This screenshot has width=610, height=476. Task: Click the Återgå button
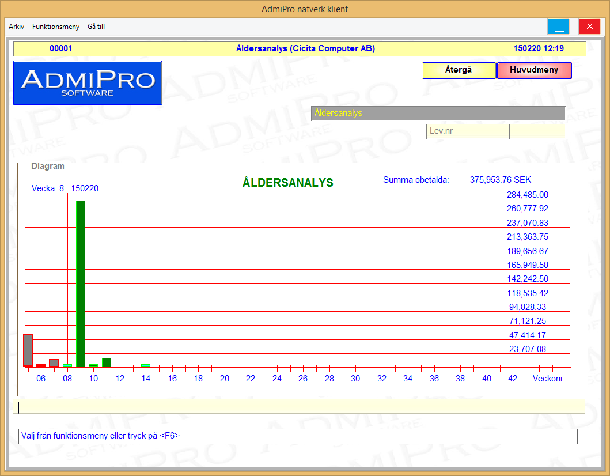coord(459,70)
